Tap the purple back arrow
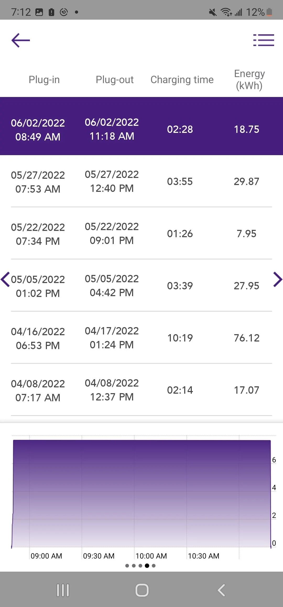This screenshot has width=283, height=607. pos(21,40)
